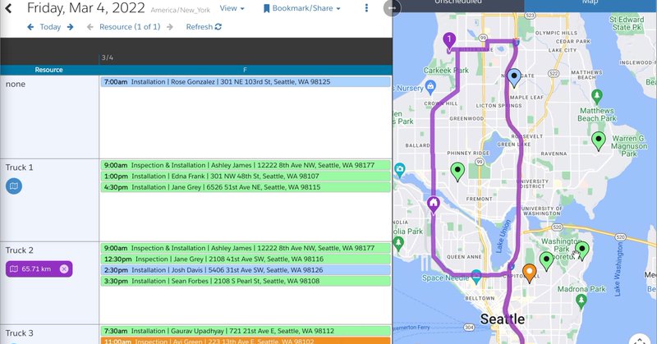This screenshot has width=657, height=344.
Task: Click Space Needle landmark icon
Action: pyautogui.click(x=476, y=276)
